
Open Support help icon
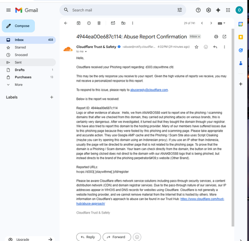pyautogui.click(x=198, y=10)
